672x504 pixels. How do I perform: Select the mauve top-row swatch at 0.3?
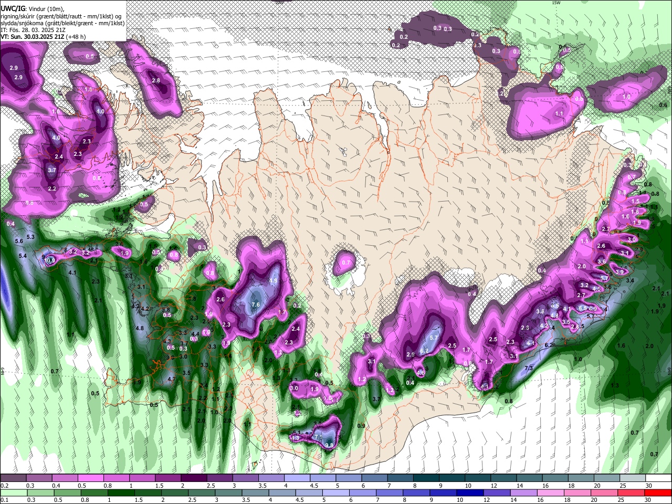pyautogui.click(x=39, y=478)
